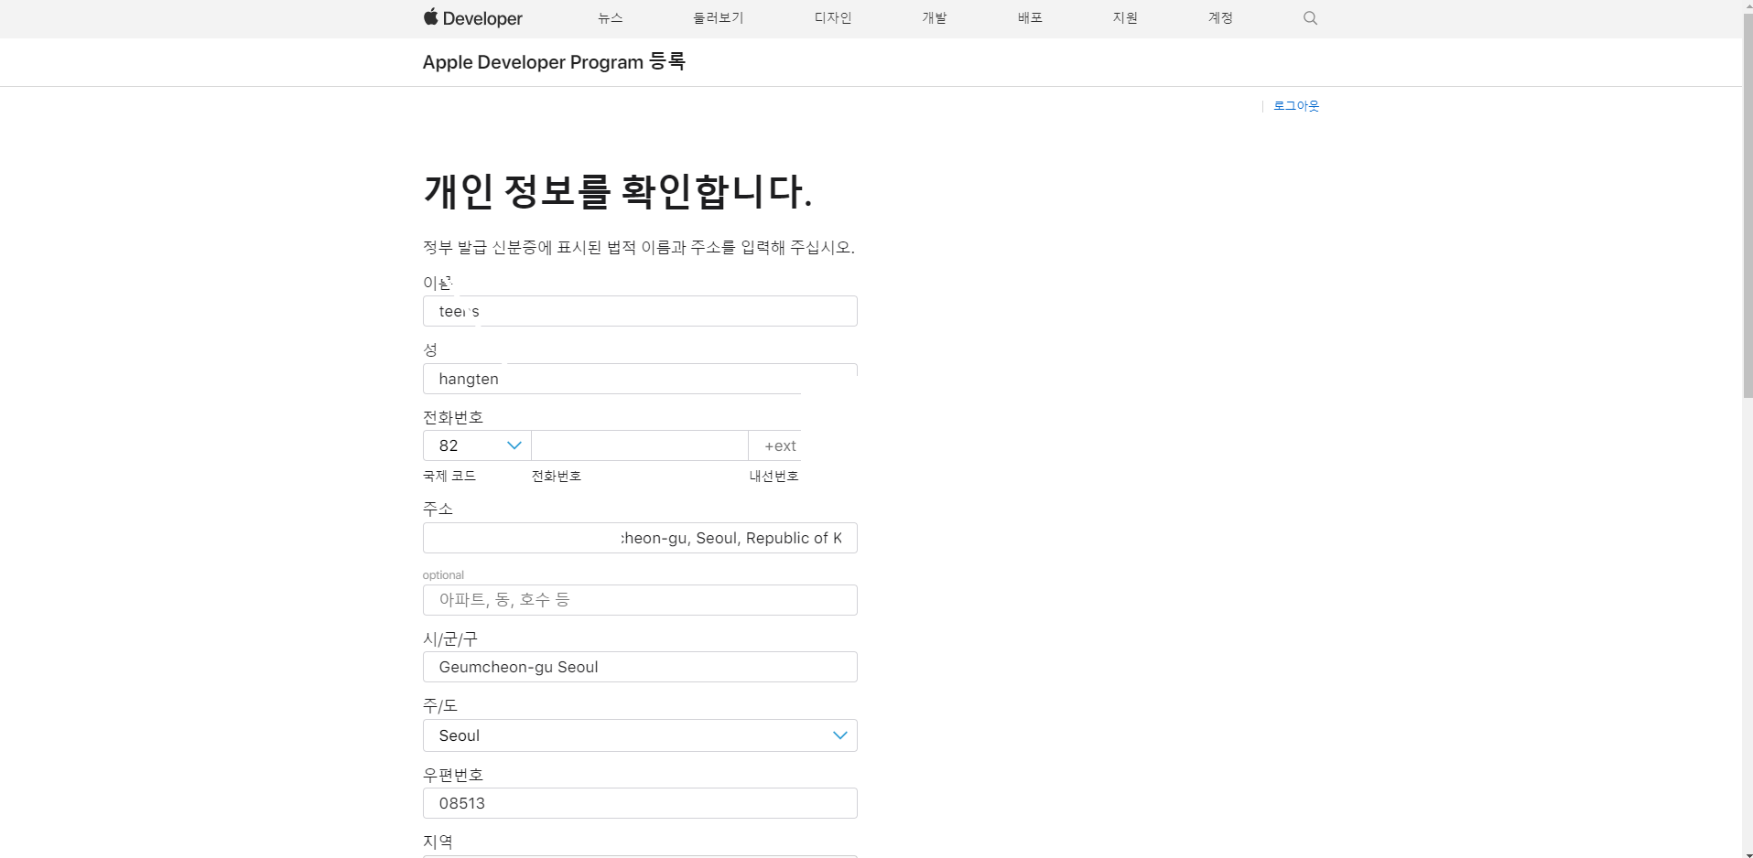Click the 국제 코드 caption
This screenshot has height=858, width=1753.
[449, 476]
